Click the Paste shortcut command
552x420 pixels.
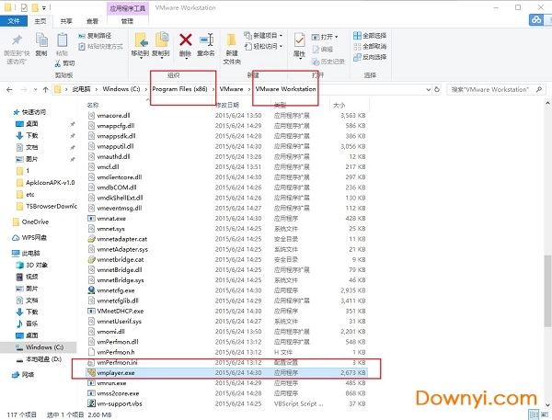coord(100,47)
